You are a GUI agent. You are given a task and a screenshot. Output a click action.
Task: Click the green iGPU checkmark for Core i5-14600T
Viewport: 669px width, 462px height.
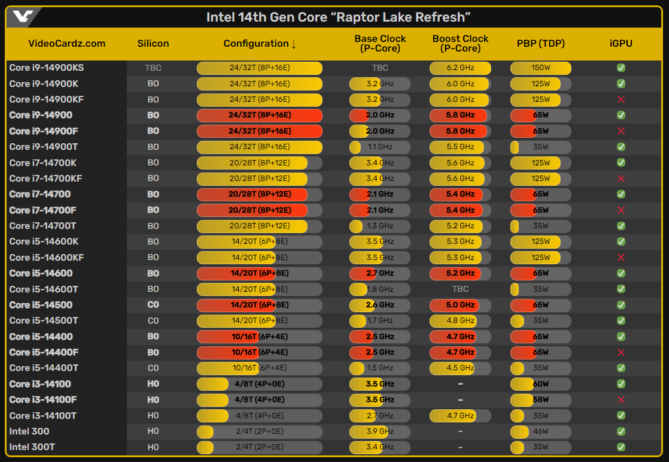(621, 289)
